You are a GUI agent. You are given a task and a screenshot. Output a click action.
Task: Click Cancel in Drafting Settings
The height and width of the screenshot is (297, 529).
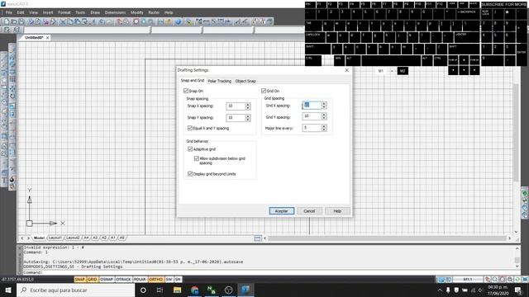coord(309,211)
